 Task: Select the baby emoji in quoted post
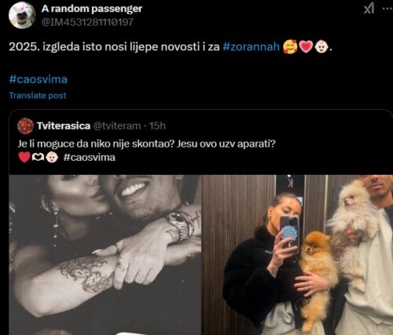click(x=52, y=157)
